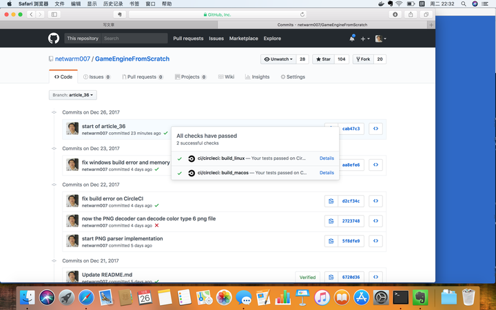Copy the full SHA for 6720d36
The image size is (496, 310).
point(331,277)
